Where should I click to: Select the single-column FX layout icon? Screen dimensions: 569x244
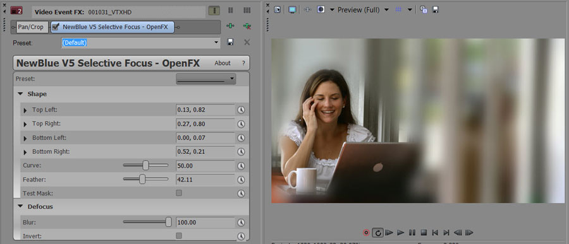click(x=214, y=11)
